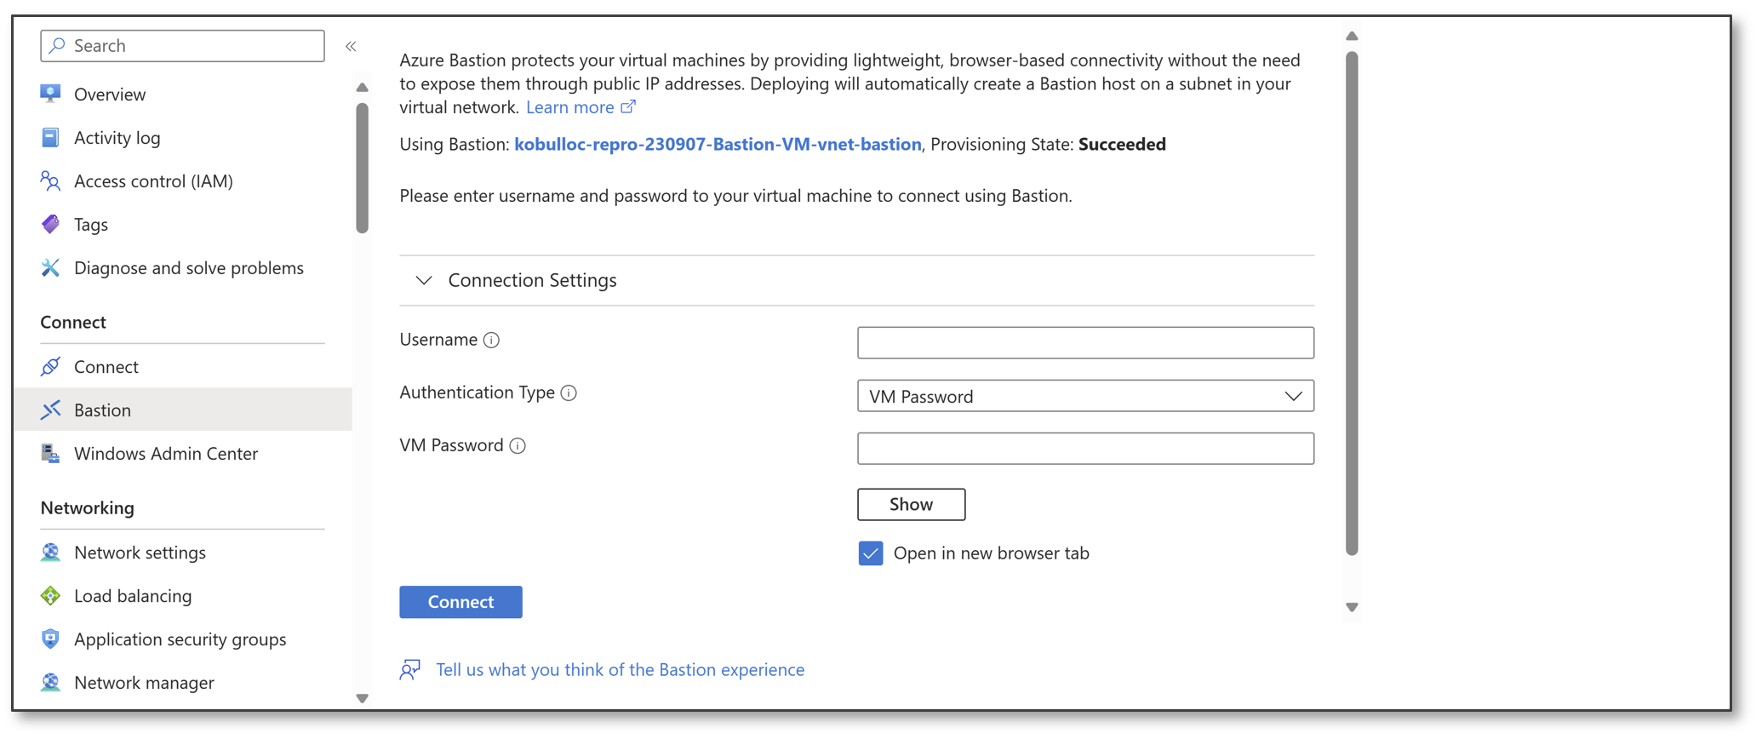Click the external link icon after Learn more
The image size is (1756, 739).
click(628, 106)
